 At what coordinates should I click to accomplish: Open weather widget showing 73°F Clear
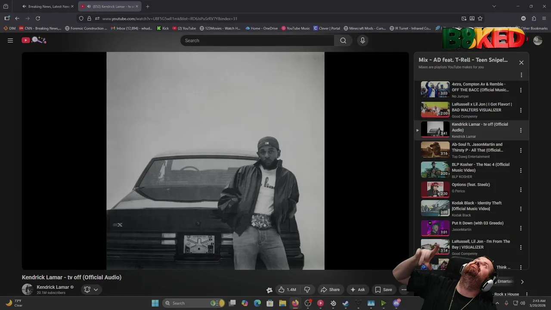coord(14,303)
